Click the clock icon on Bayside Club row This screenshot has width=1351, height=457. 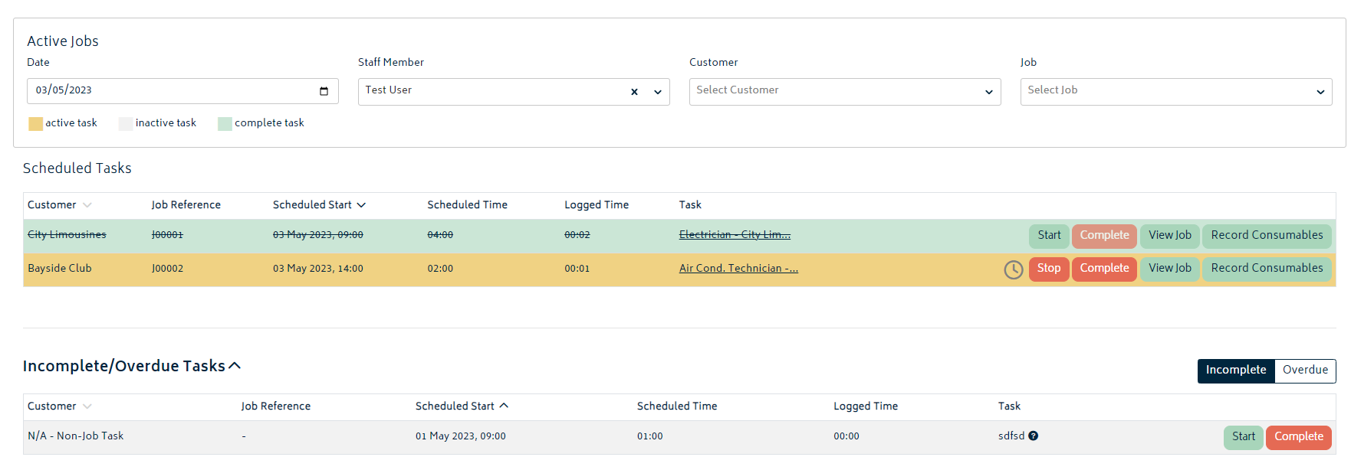point(1014,269)
